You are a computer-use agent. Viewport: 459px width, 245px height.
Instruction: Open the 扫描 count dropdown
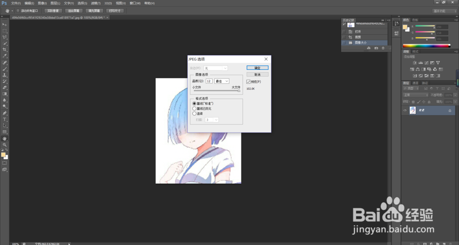click(212, 120)
